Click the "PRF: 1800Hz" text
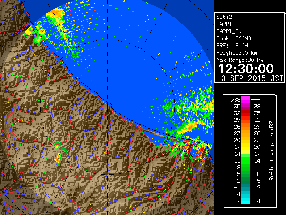 click(x=234, y=46)
